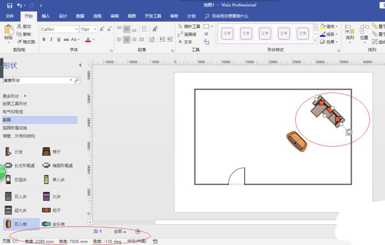
Task: Toggle italic text formatting
Action: coord(52,40)
